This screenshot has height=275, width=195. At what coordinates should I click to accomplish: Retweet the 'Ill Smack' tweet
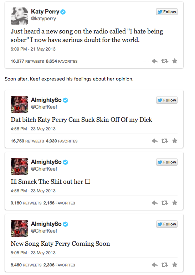click(165, 203)
